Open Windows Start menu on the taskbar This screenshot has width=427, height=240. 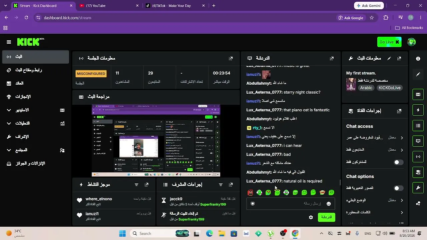click(x=122, y=234)
